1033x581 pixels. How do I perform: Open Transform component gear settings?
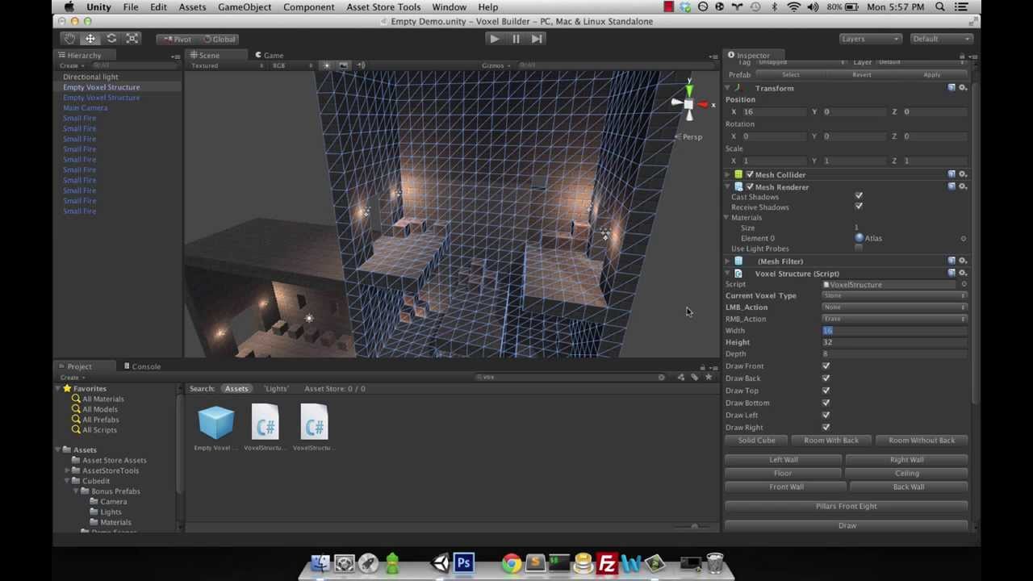(x=963, y=88)
